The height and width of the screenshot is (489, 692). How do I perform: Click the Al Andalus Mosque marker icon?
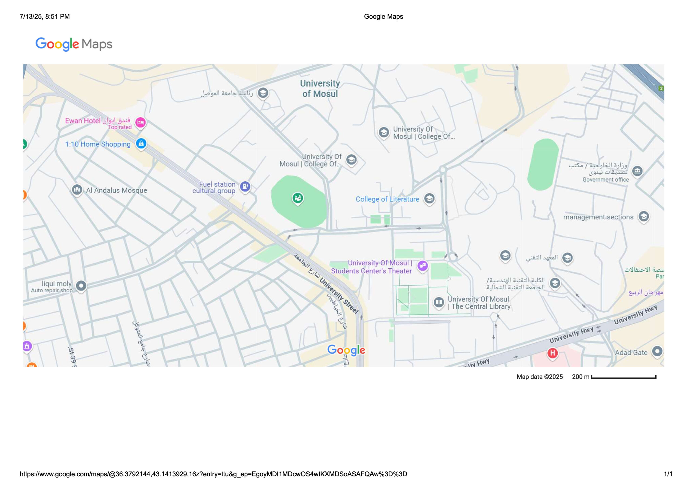(77, 190)
